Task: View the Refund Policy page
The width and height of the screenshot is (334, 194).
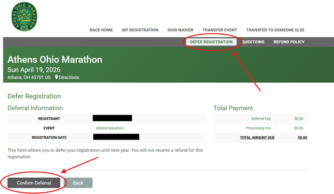Action: point(289,42)
